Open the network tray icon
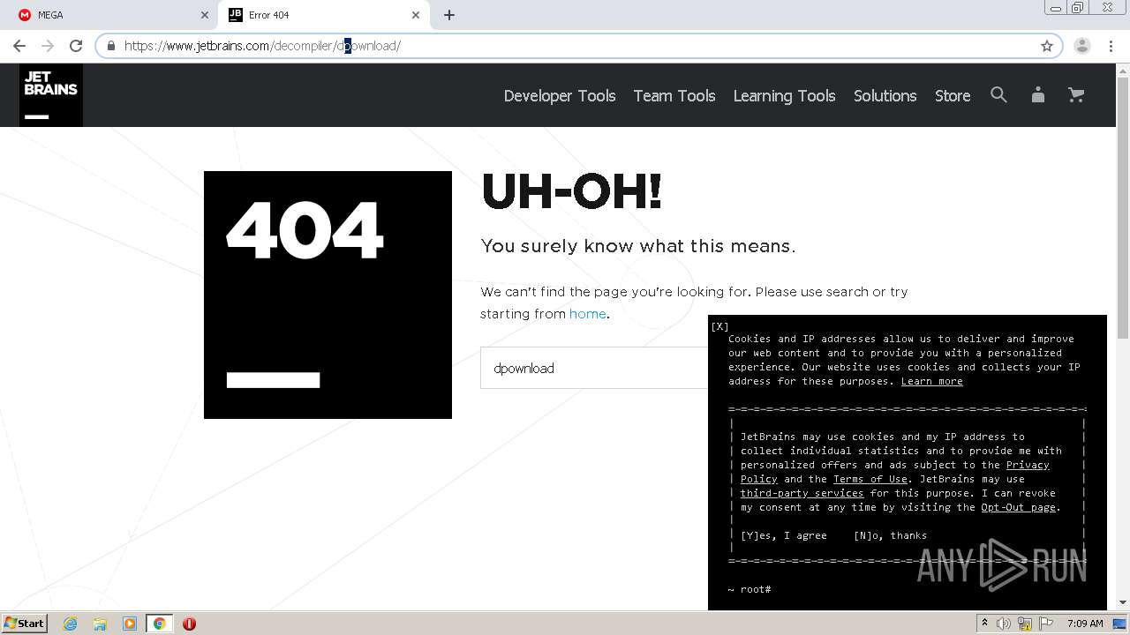This screenshot has height=635, width=1130. pos(1025,624)
